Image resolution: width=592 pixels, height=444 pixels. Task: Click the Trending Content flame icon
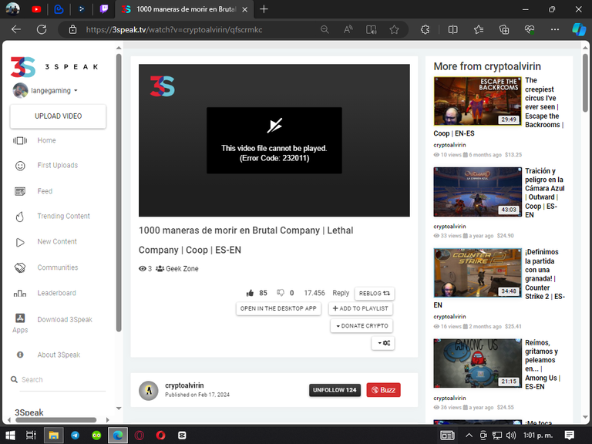pos(20,217)
